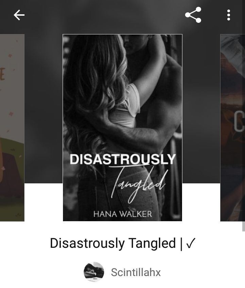The height and width of the screenshot is (288, 245).
Task: Tap the letter C on the right cover
Action: coord(239,121)
